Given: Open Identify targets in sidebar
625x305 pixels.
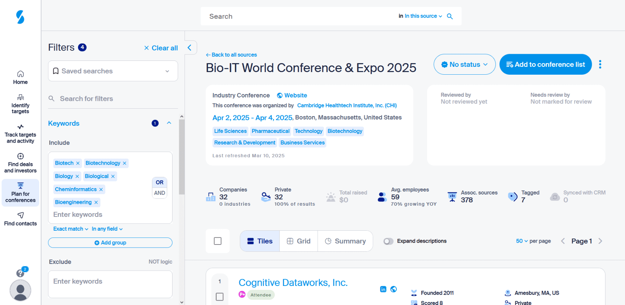Looking at the screenshot, I should (20, 104).
